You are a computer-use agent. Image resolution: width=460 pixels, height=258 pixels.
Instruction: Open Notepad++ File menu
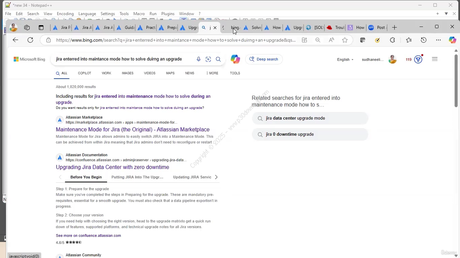coord(8,14)
